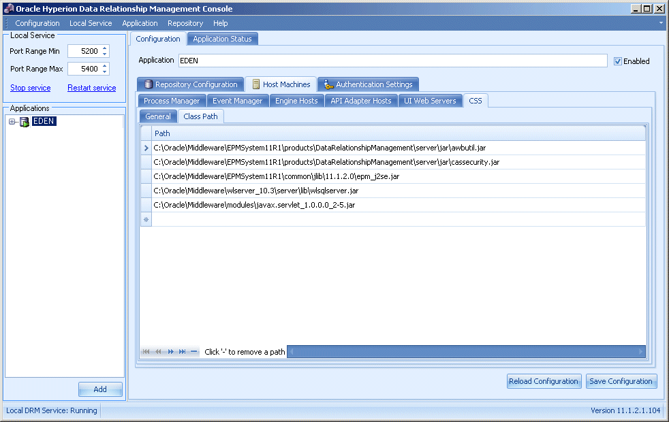Go to first path record navigator

pos(146,352)
